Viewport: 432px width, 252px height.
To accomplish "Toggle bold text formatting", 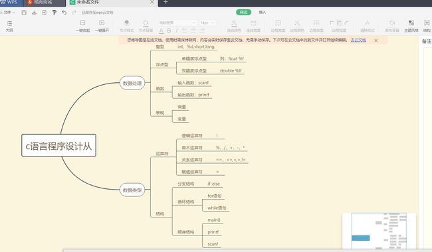I will 169,31.
